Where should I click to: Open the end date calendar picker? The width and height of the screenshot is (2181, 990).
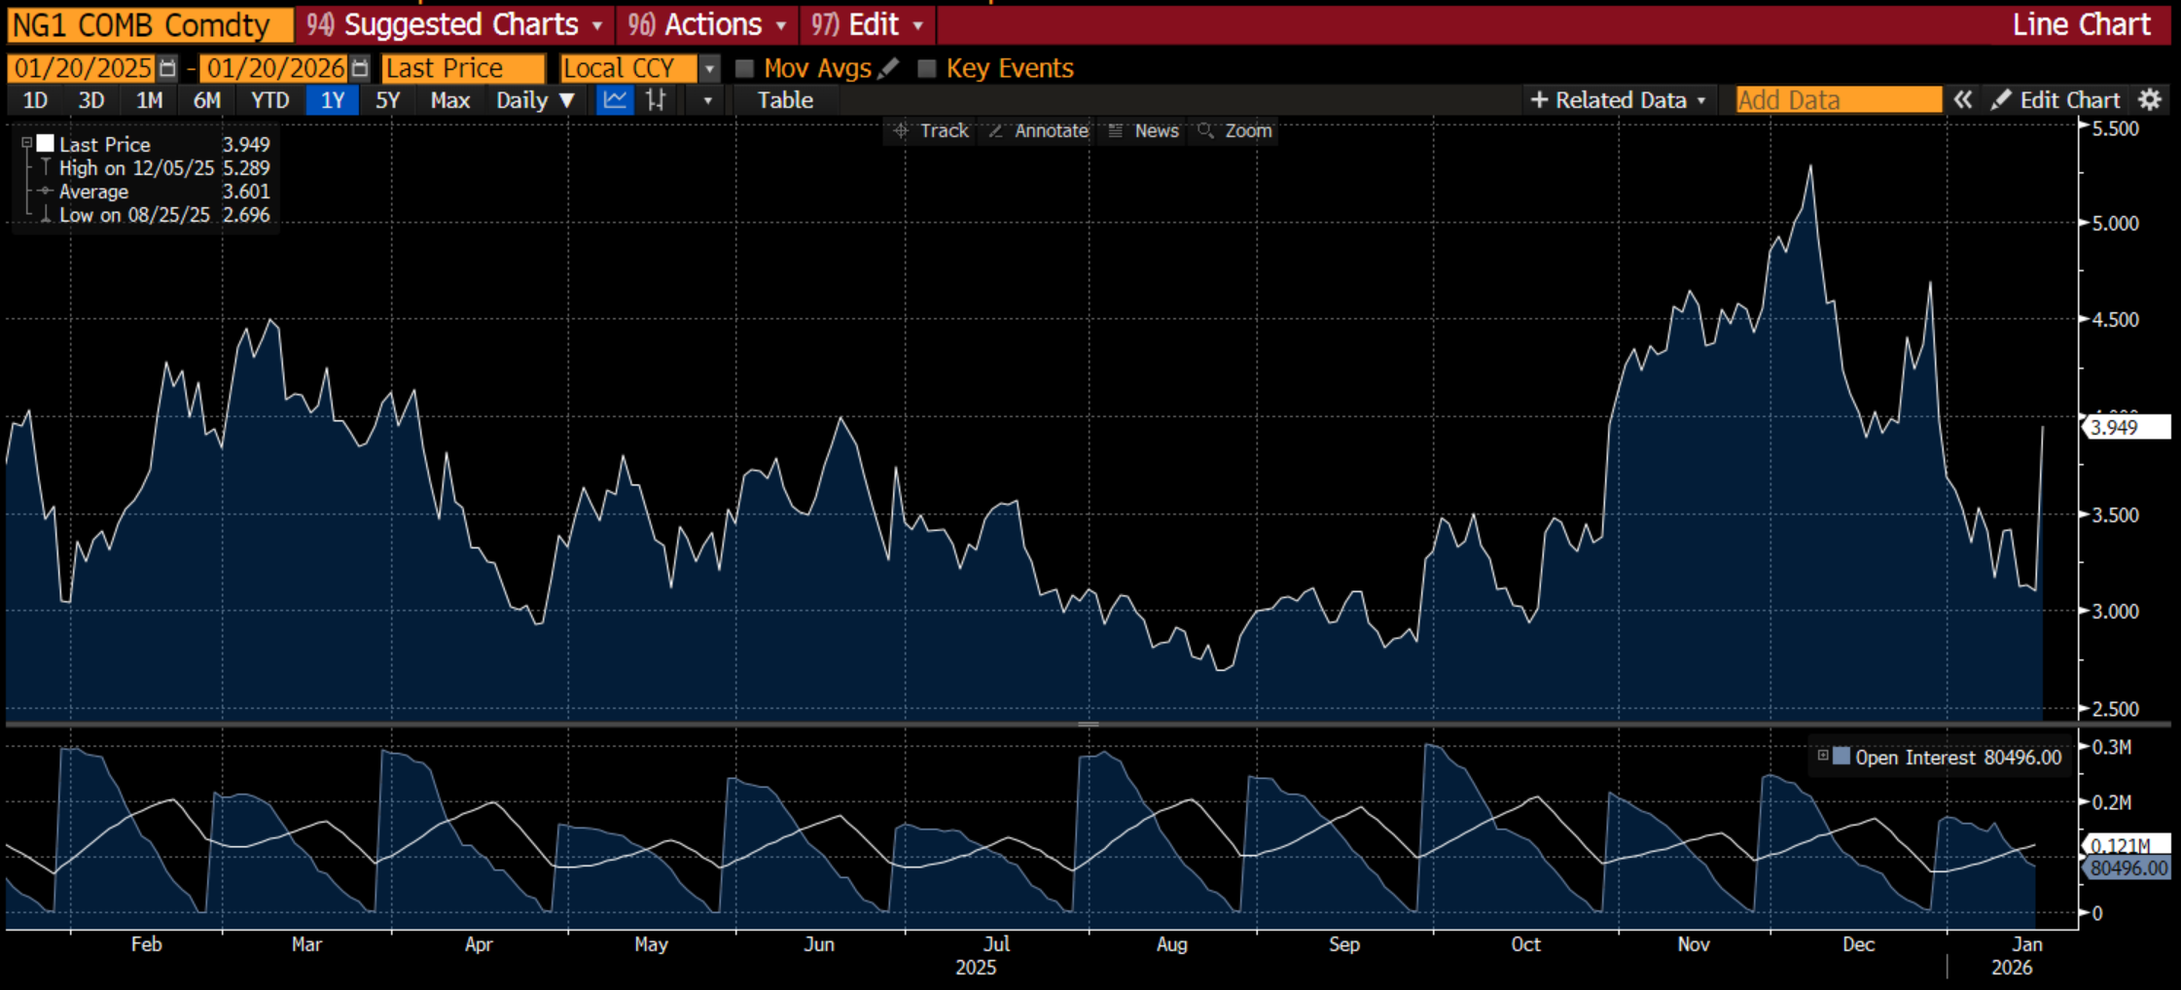pos(360,68)
